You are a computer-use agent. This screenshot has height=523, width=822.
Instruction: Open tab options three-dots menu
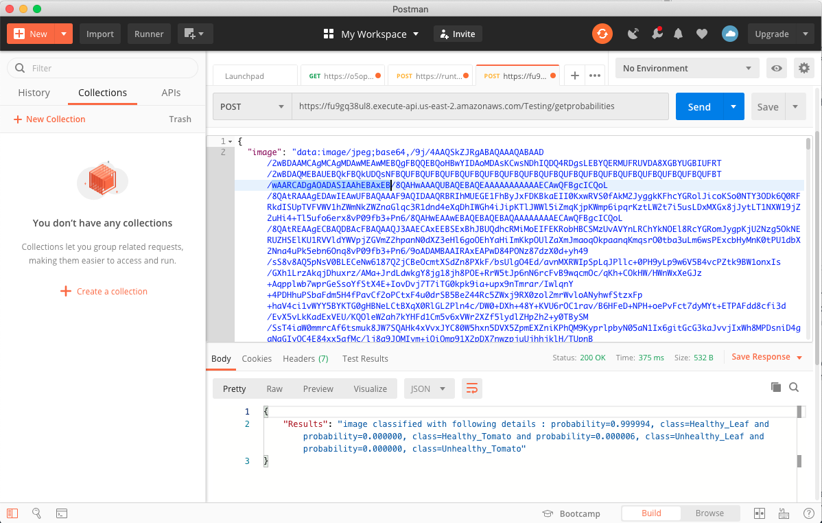click(594, 75)
